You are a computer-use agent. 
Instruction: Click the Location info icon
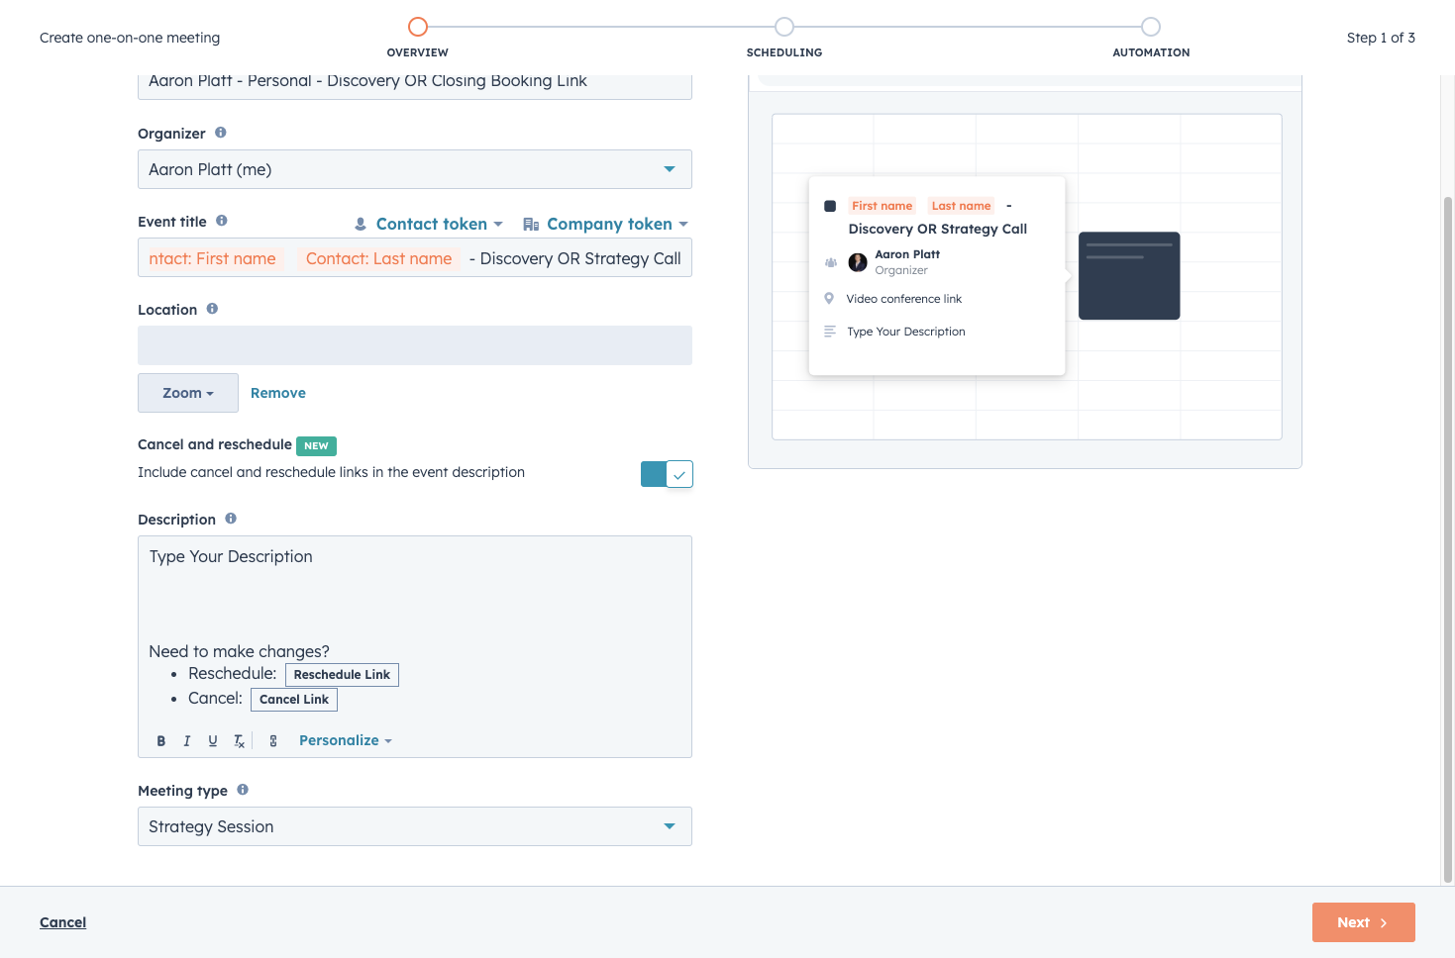[212, 309]
